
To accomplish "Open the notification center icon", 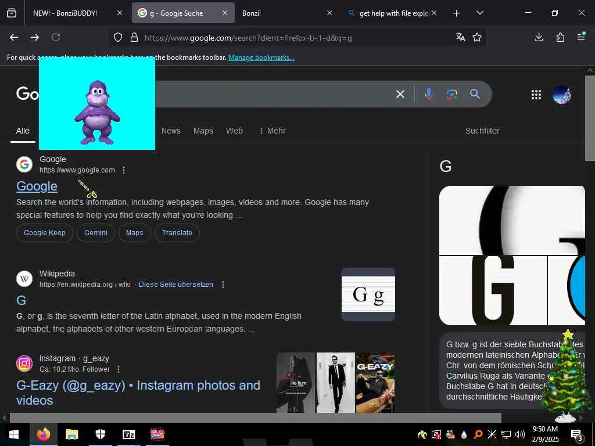I will click(x=576, y=434).
